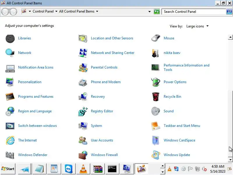This screenshot has width=233, height=175.
Task: Open the System computer icon
Action: [x=83, y=126]
